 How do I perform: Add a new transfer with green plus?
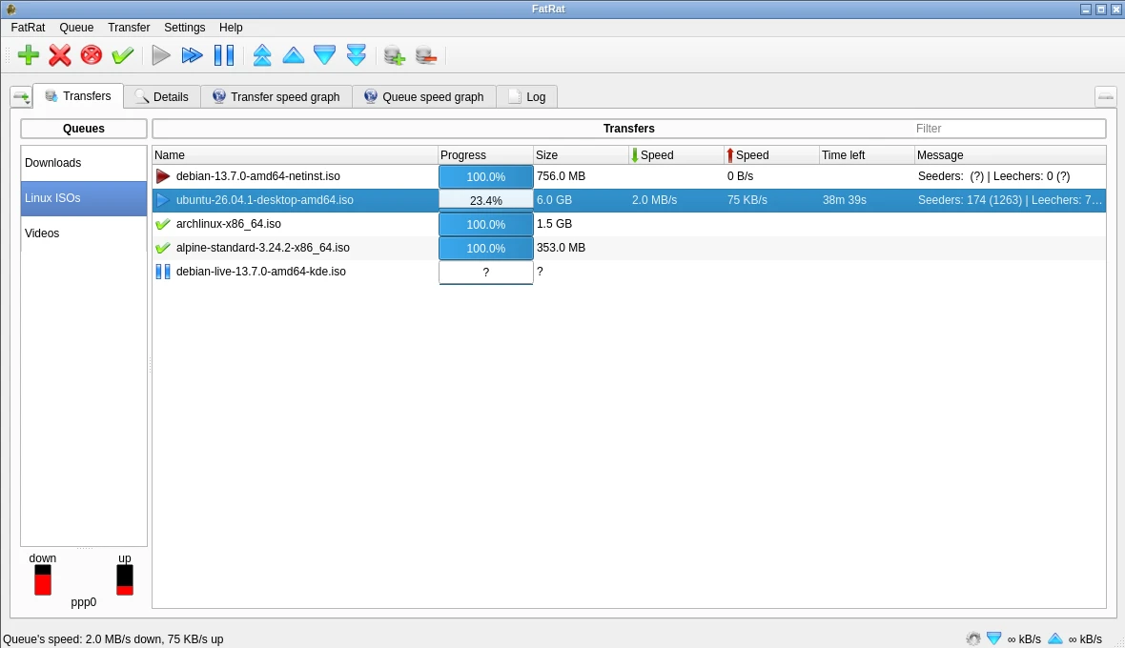click(x=28, y=55)
